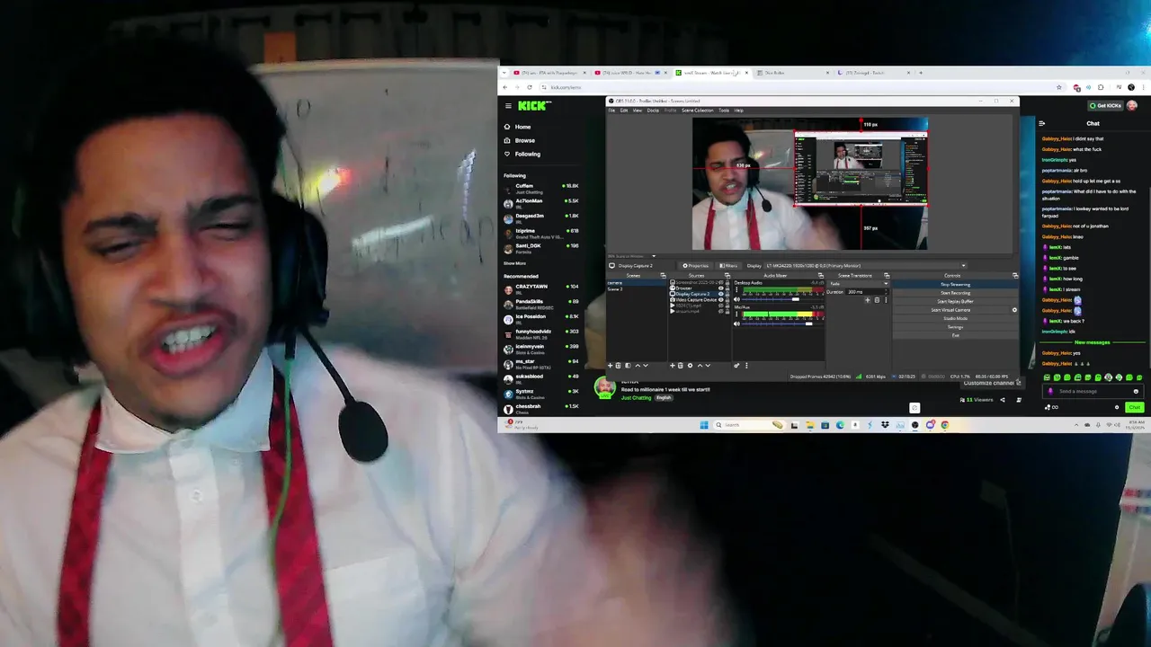Delete the selected OBS source
The height and width of the screenshot is (647, 1151).
pyautogui.click(x=681, y=366)
